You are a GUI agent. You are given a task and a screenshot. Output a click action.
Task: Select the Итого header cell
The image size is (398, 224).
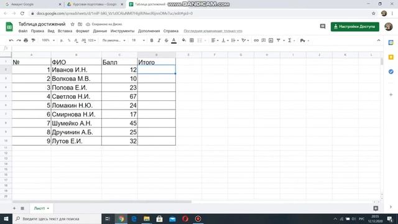tap(156, 62)
